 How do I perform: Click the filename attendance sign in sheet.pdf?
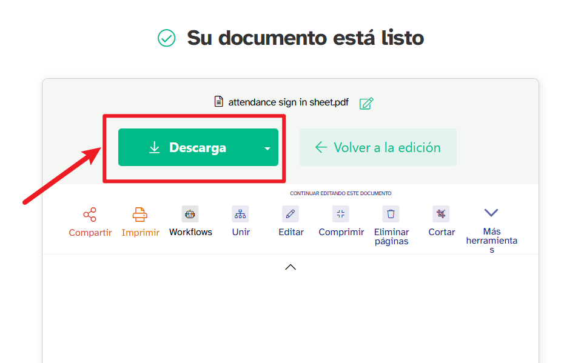tap(287, 102)
